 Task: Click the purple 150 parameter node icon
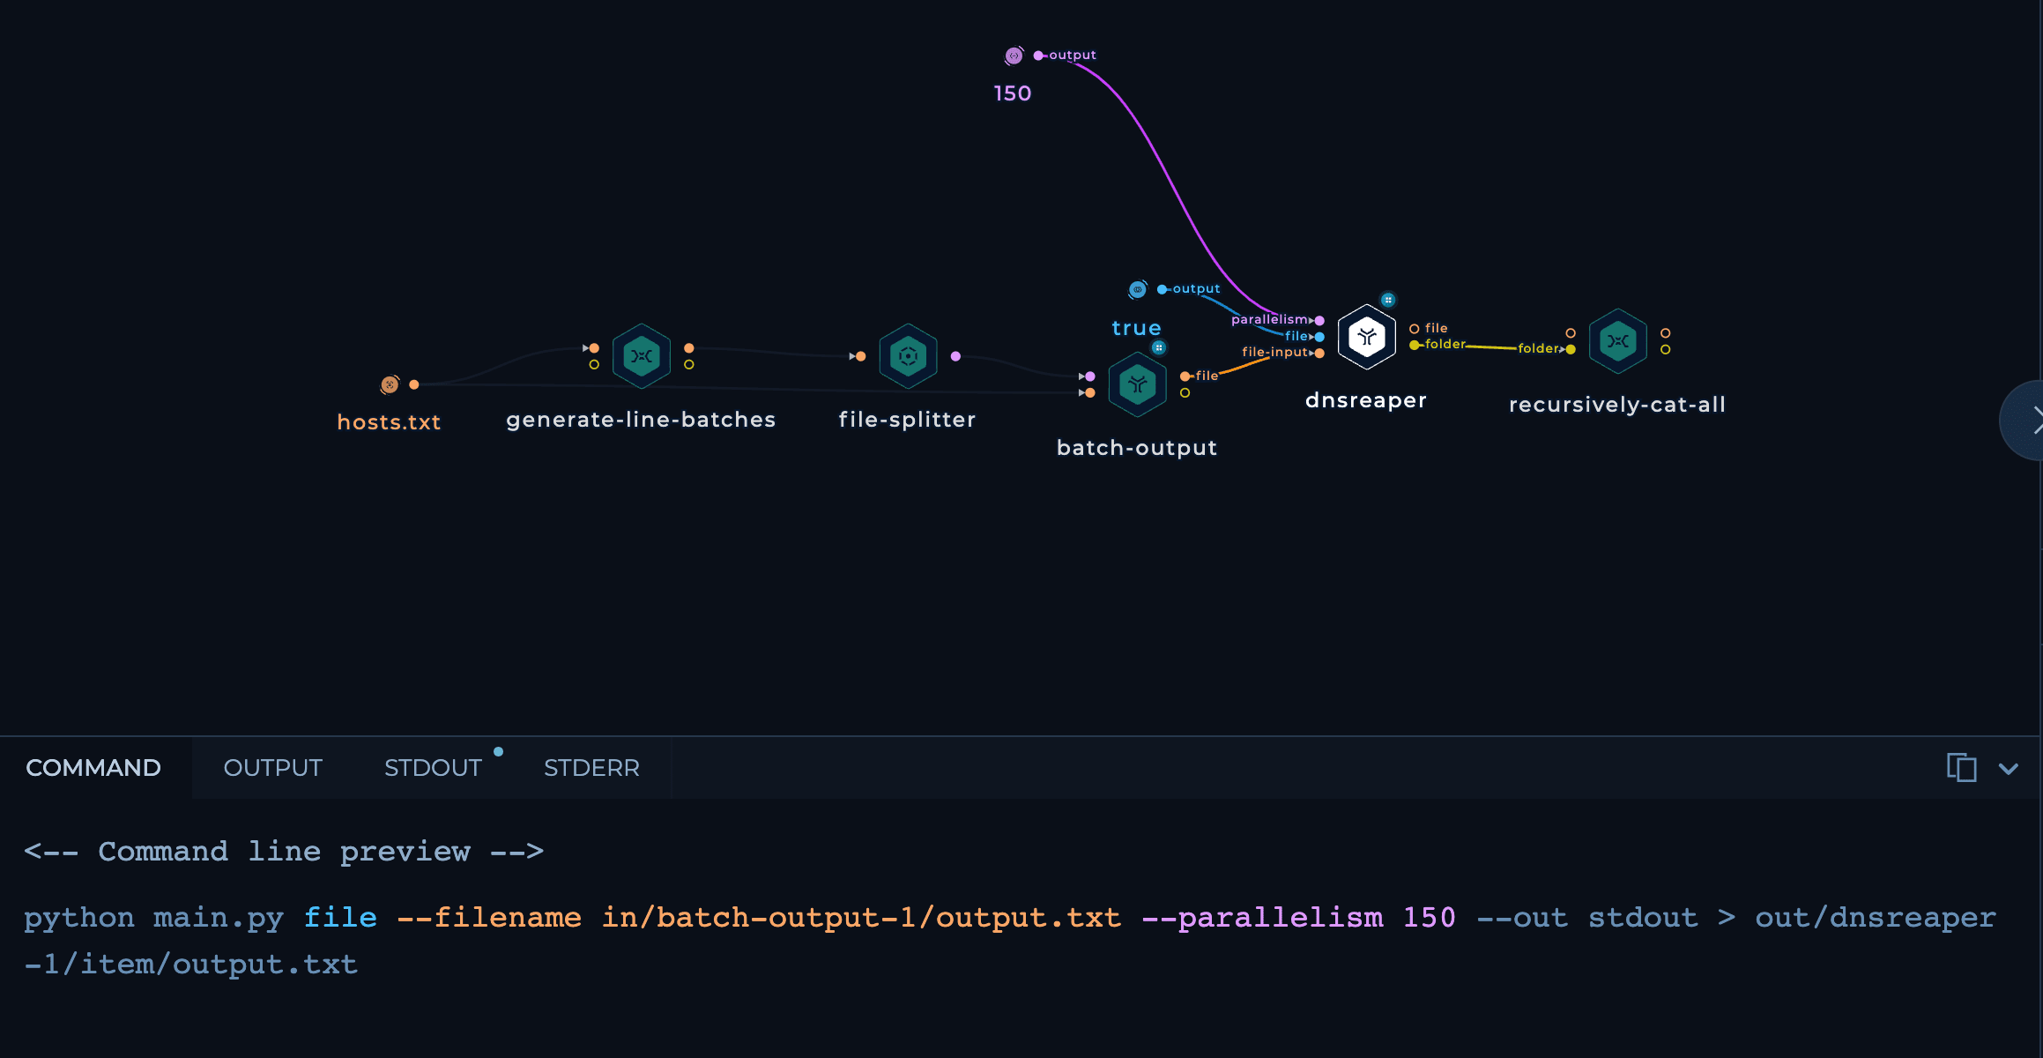tap(1014, 56)
